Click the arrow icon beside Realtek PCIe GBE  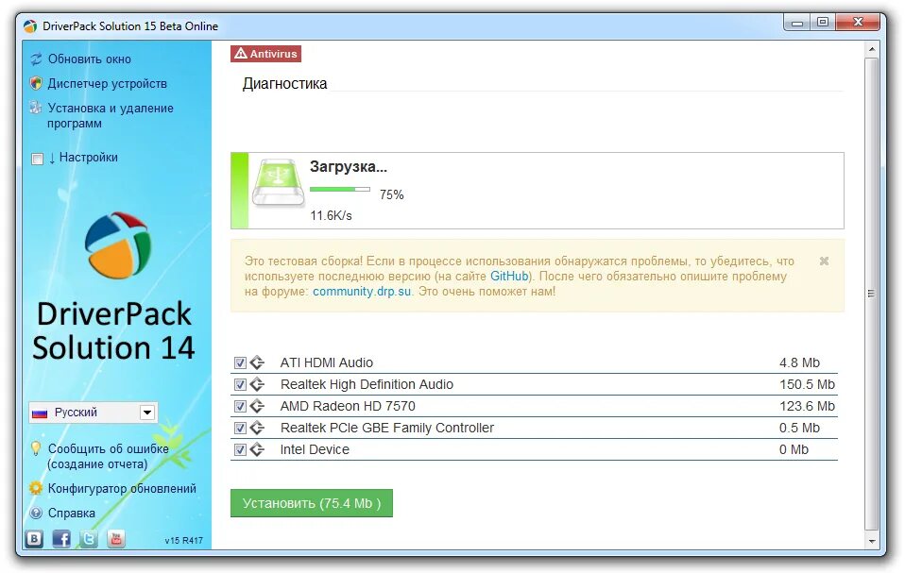(x=257, y=428)
